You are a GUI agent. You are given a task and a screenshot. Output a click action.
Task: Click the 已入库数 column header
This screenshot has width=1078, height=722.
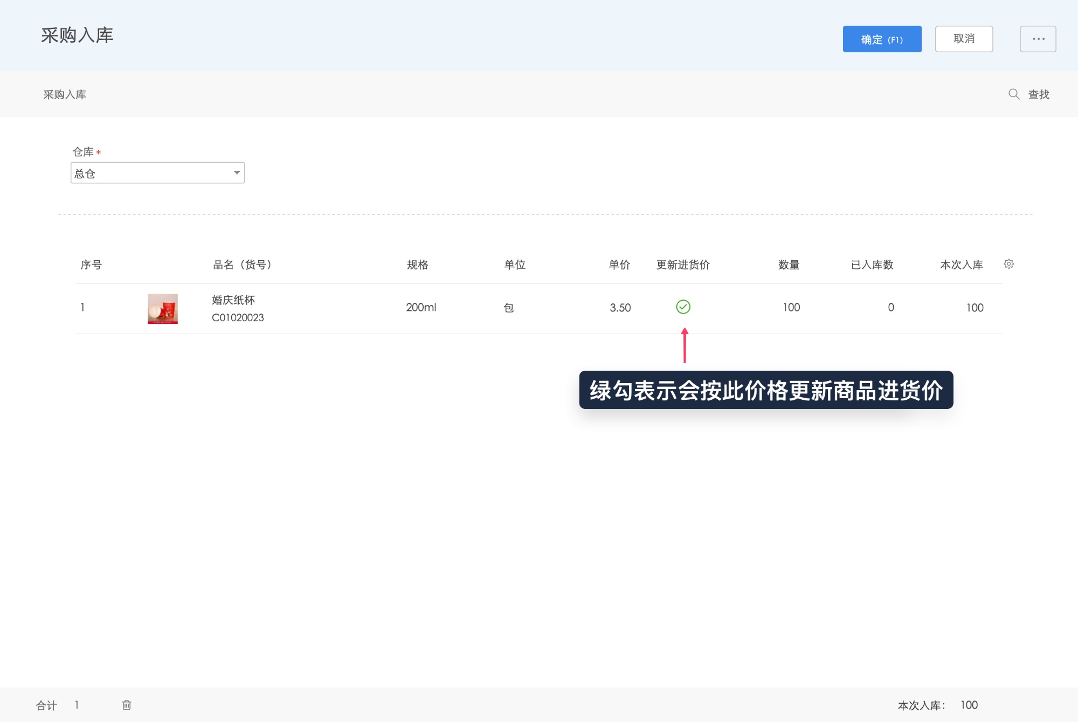(x=872, y=265)
